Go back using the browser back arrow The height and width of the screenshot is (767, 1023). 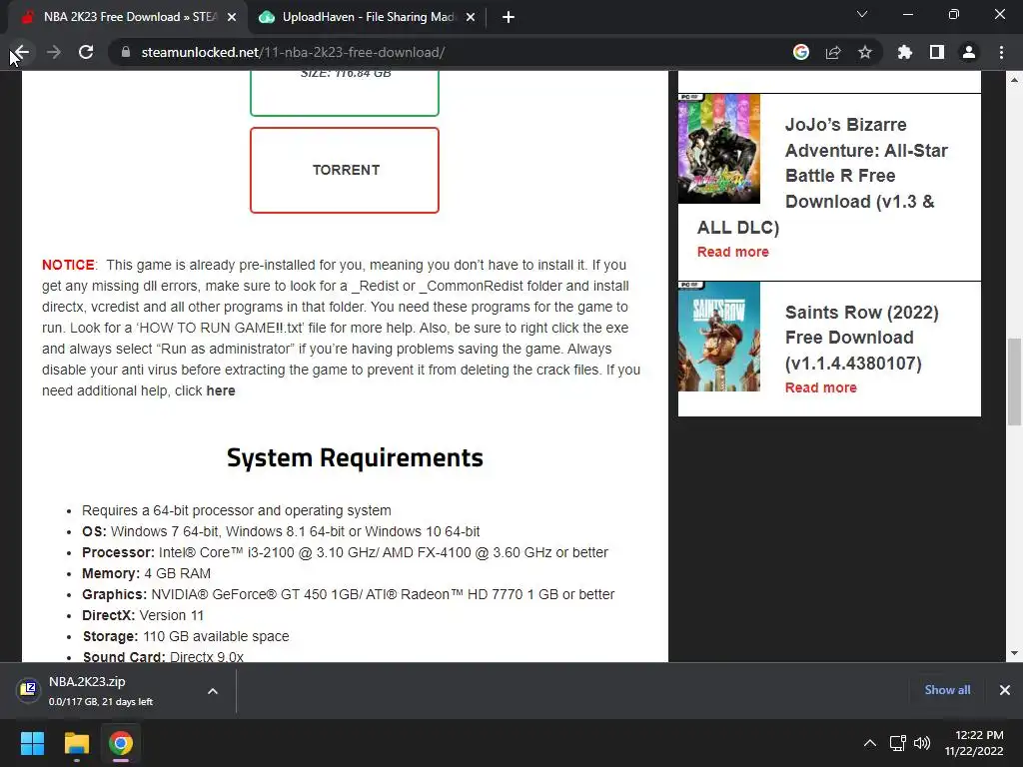[x=22, y=52]
